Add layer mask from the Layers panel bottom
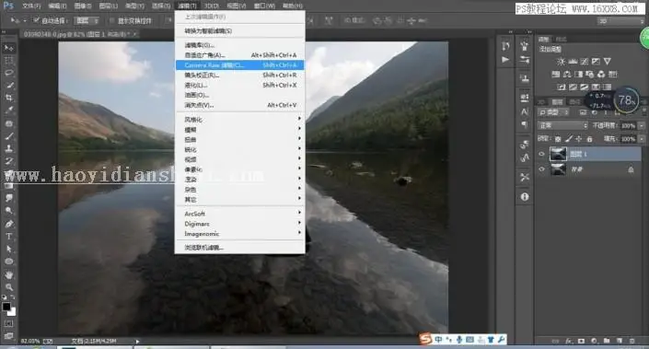Screen dimensions: 649x349 click(581, 341)
